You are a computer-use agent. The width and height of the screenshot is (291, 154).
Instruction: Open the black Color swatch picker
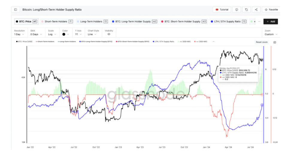pos(65,34)
